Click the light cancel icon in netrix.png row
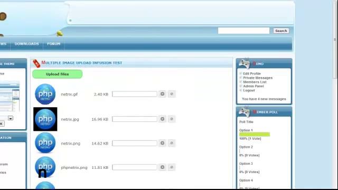This screenshot has width=338, height=190. coord(172,143)
